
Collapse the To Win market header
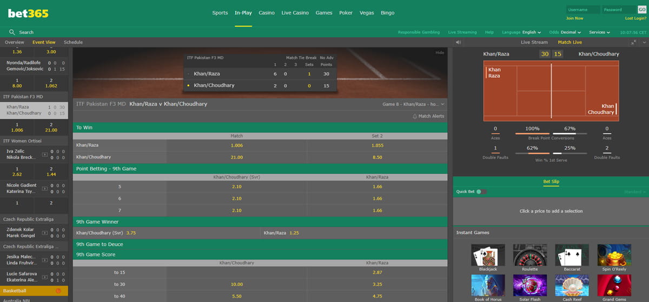260,128
